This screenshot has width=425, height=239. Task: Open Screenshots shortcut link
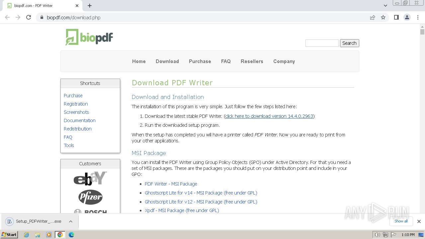(76, 112)
